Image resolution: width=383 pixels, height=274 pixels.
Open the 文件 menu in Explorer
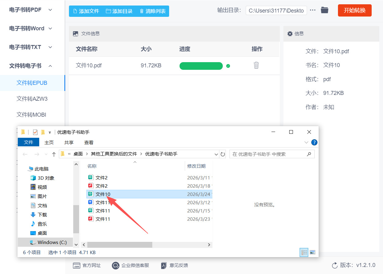[x=28, y=142]
